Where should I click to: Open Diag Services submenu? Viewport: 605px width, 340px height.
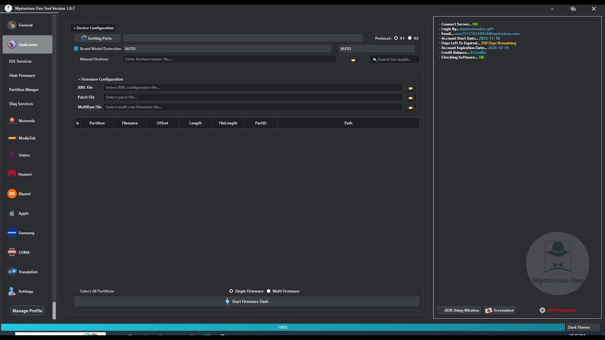point(21,104)
